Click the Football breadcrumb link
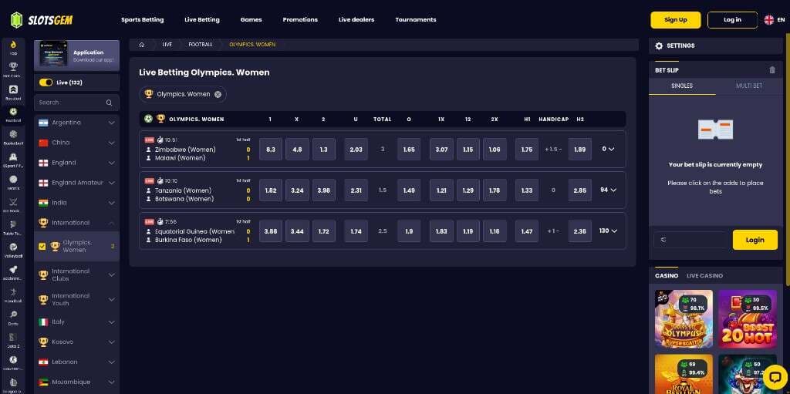 [x=200, y=45]
